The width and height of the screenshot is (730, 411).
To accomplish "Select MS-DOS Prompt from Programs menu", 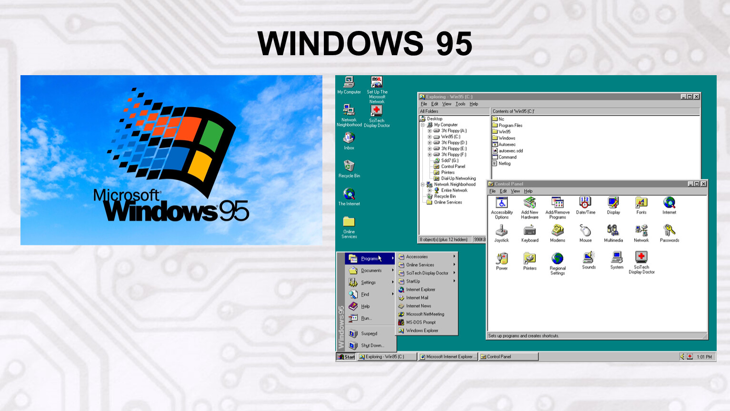I will pos(420,323).
